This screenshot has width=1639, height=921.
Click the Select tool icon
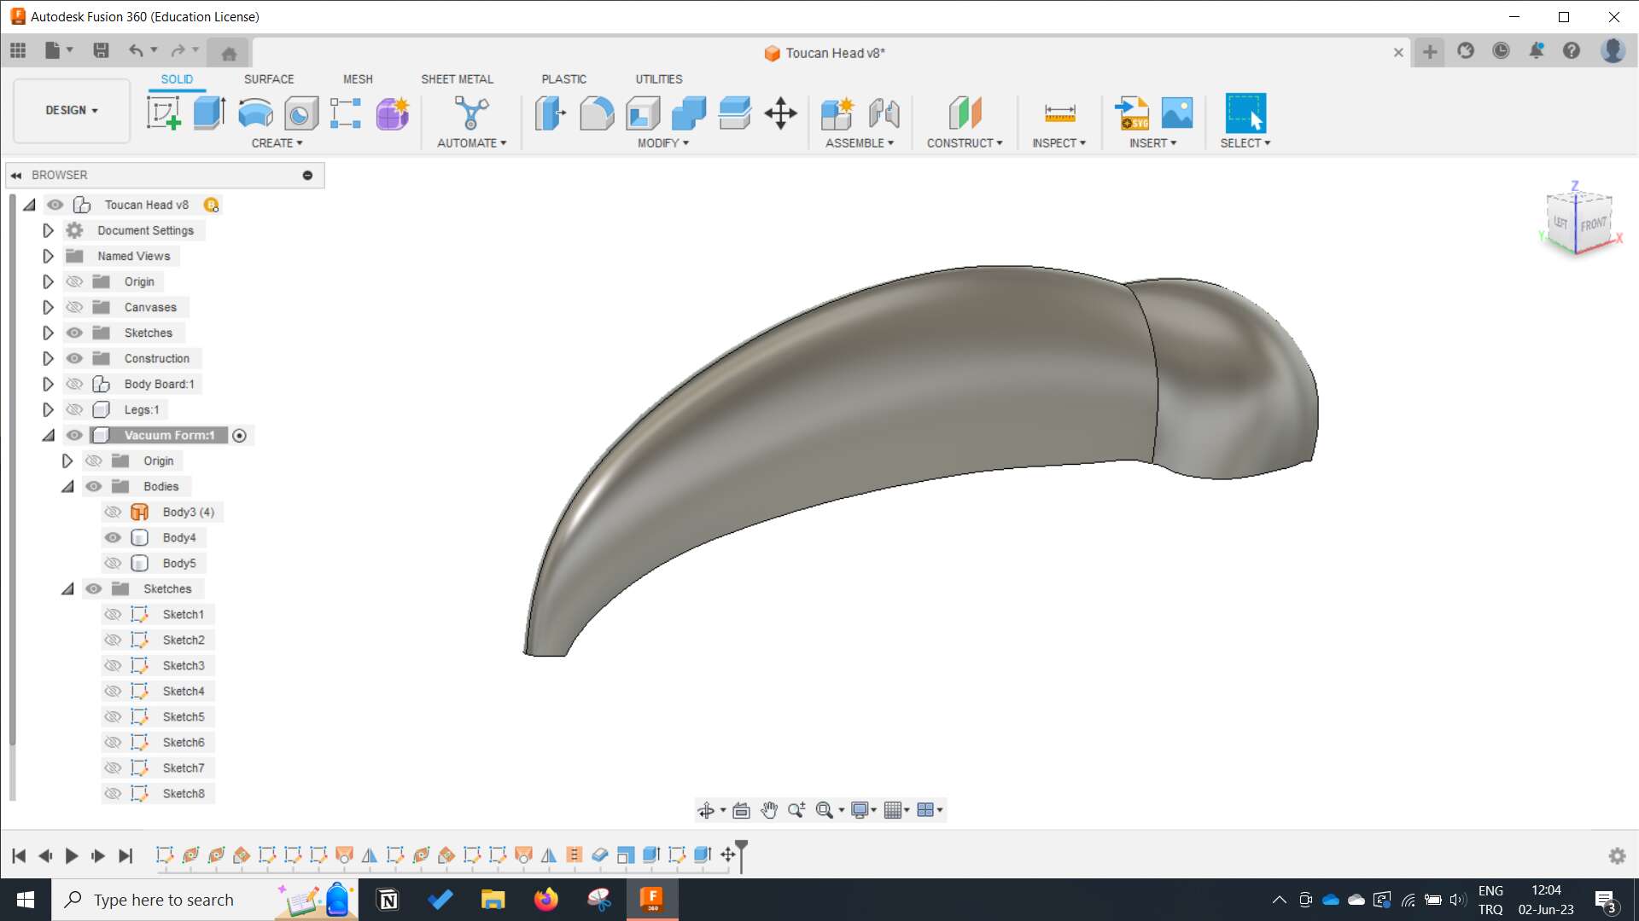click(1245, 113)
